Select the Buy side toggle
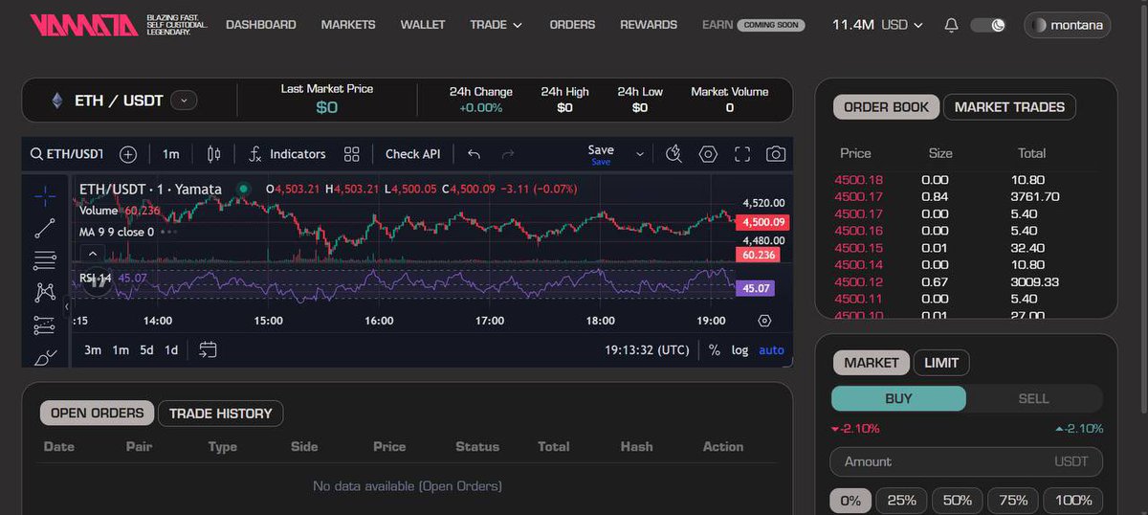Viewport: 1148px width, 515px height. pos(898,398)
